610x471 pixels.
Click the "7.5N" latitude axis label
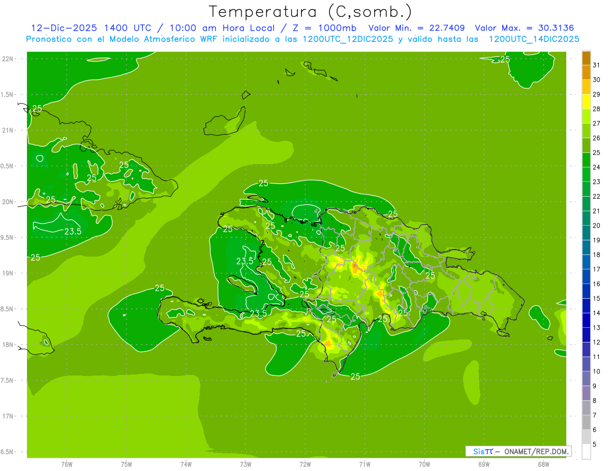pos(7,381)
